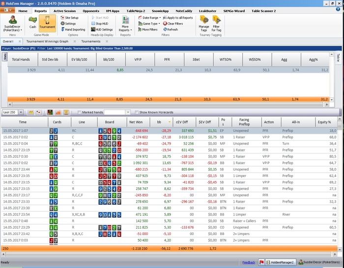Click the hands list horizontal scrollbar
The height and width of the screenshot is (268, 344).
(x=169, y=254)
